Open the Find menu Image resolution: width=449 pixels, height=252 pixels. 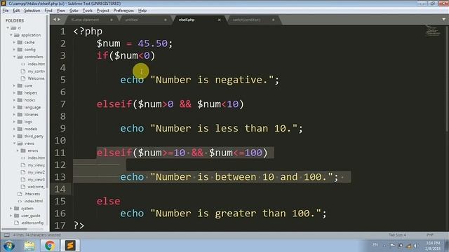coord(48,10)
